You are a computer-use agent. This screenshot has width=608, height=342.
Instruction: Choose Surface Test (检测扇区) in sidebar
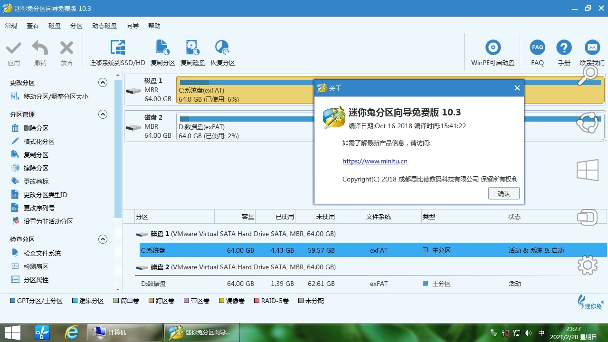click(x=29, y=266)
